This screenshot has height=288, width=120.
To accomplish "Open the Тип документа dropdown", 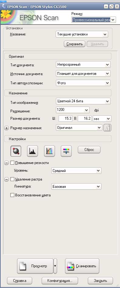I will click(x=83, y=65).
